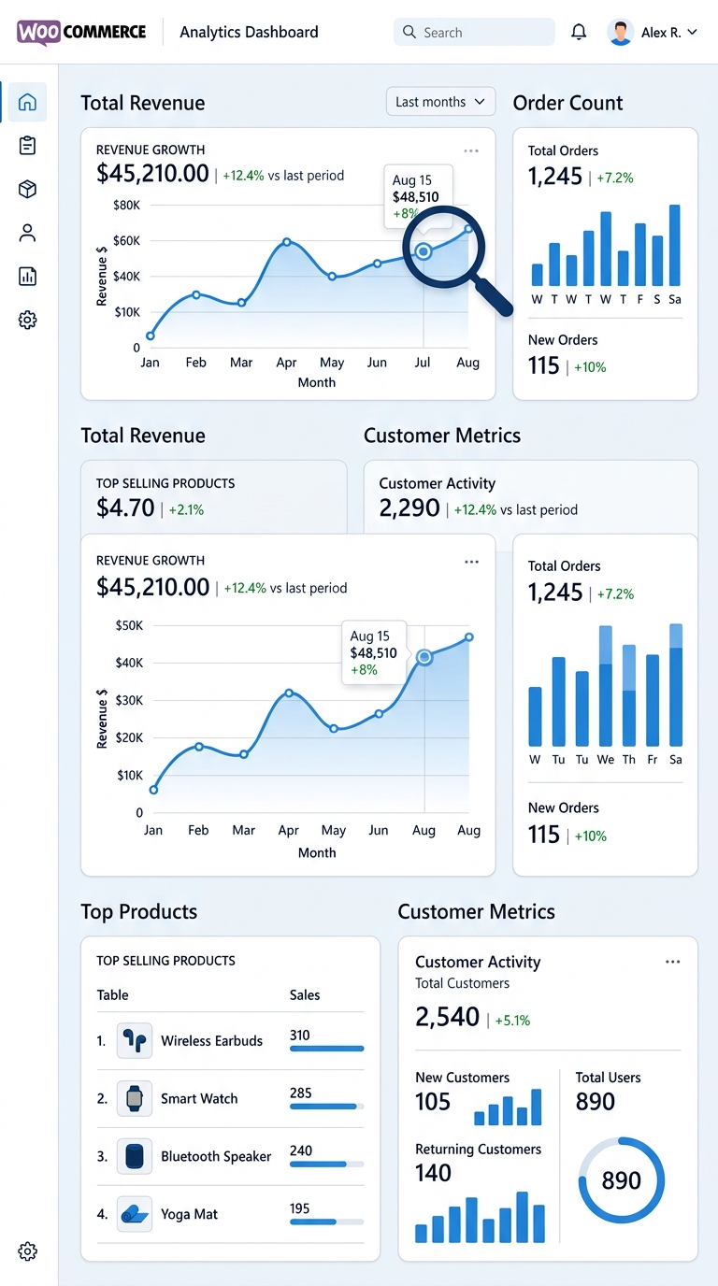The height and width of the screenshot is (1286, 718).
Task: Click the Top Products section heading
Action: coord(139,911)
